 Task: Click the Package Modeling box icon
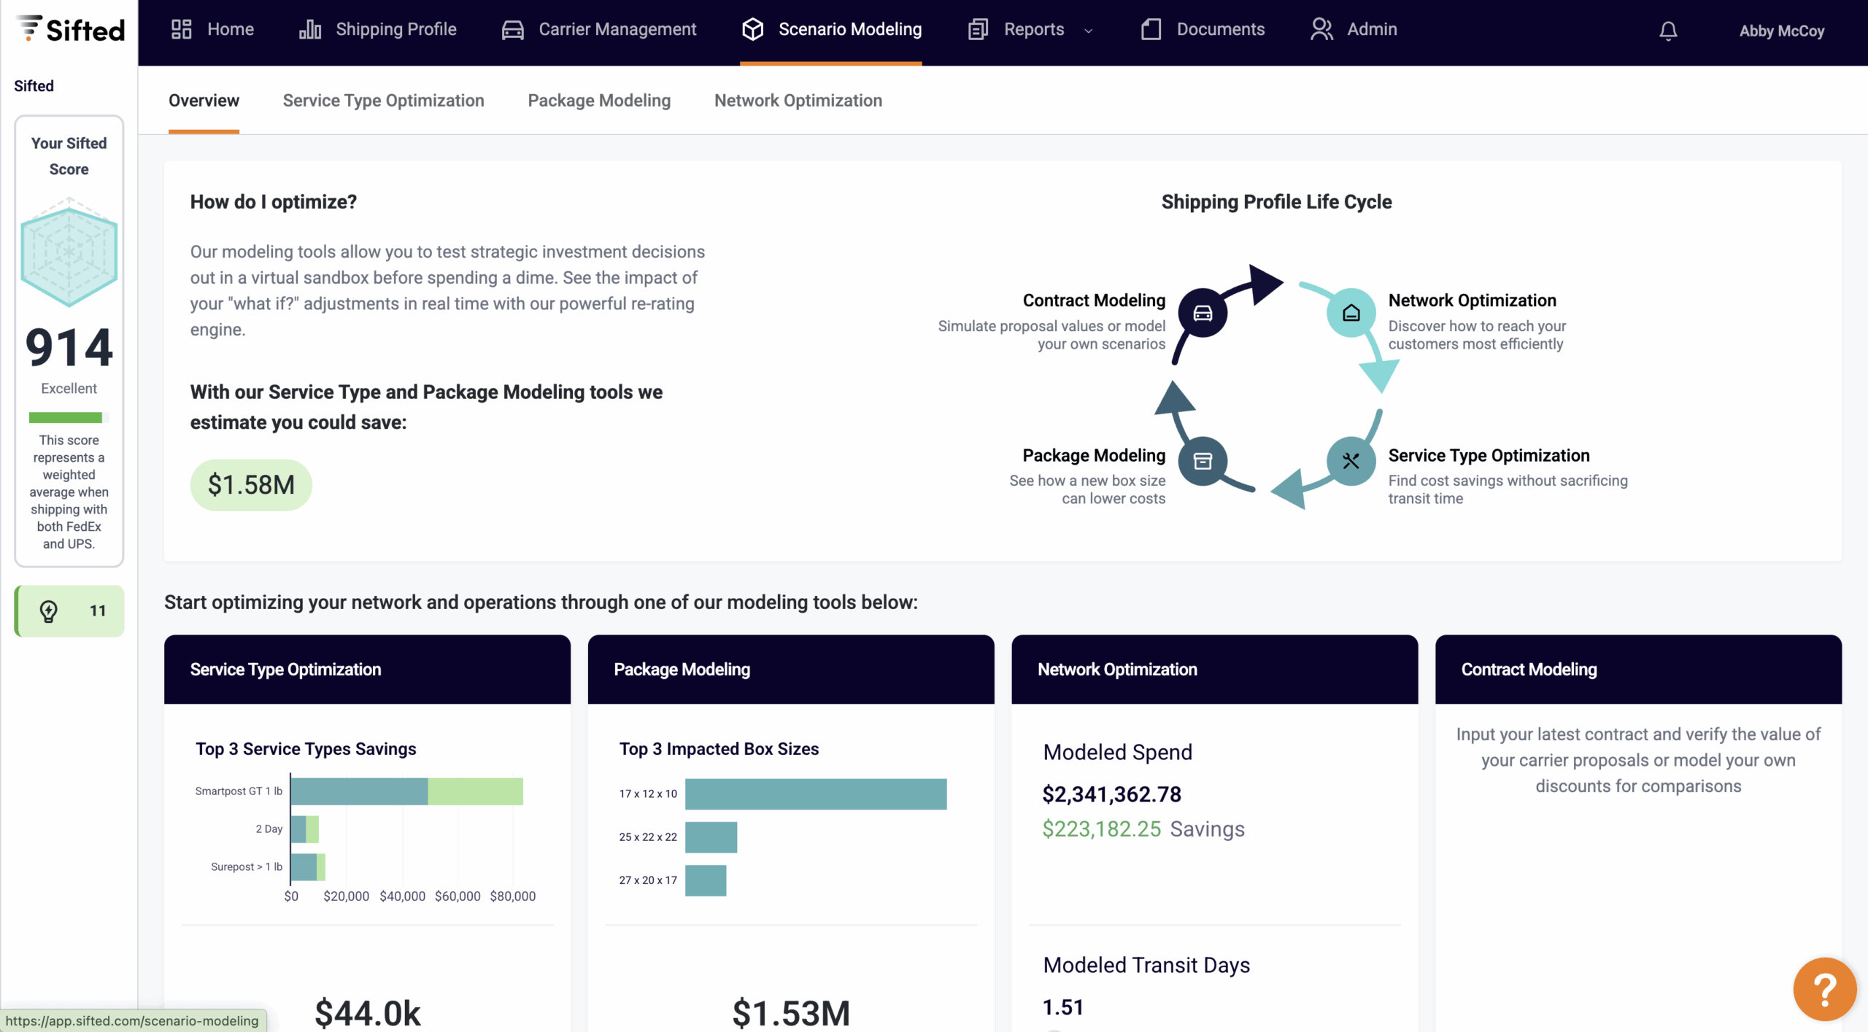[x=1203, y=461]
